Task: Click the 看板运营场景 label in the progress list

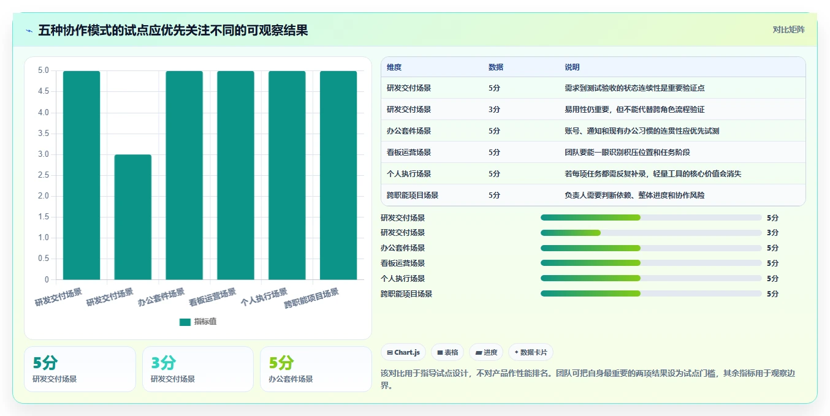Action: coord(403,263)
